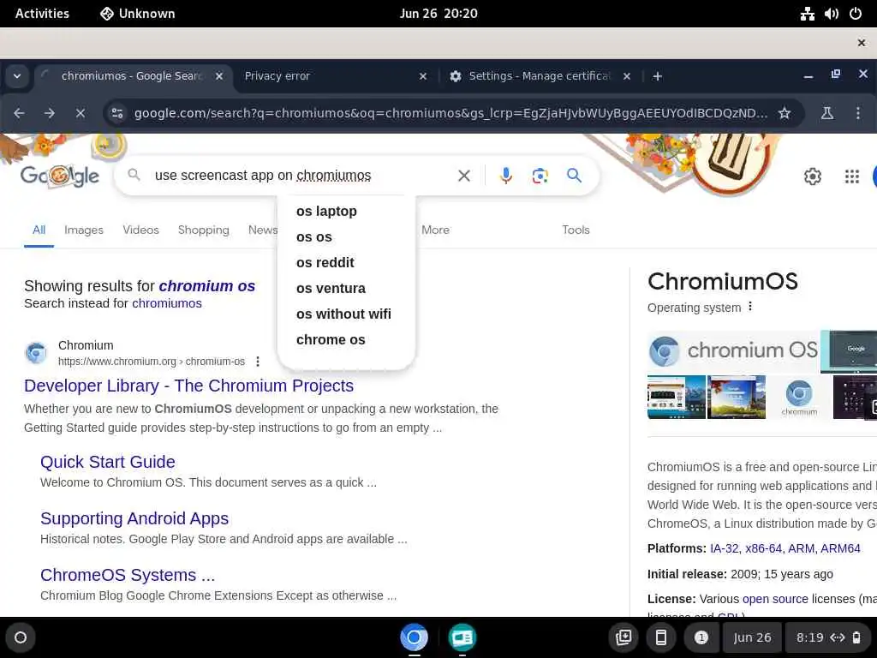Open the holding space tray icon
Screen dimensions: 877x658
pos(623,637)
